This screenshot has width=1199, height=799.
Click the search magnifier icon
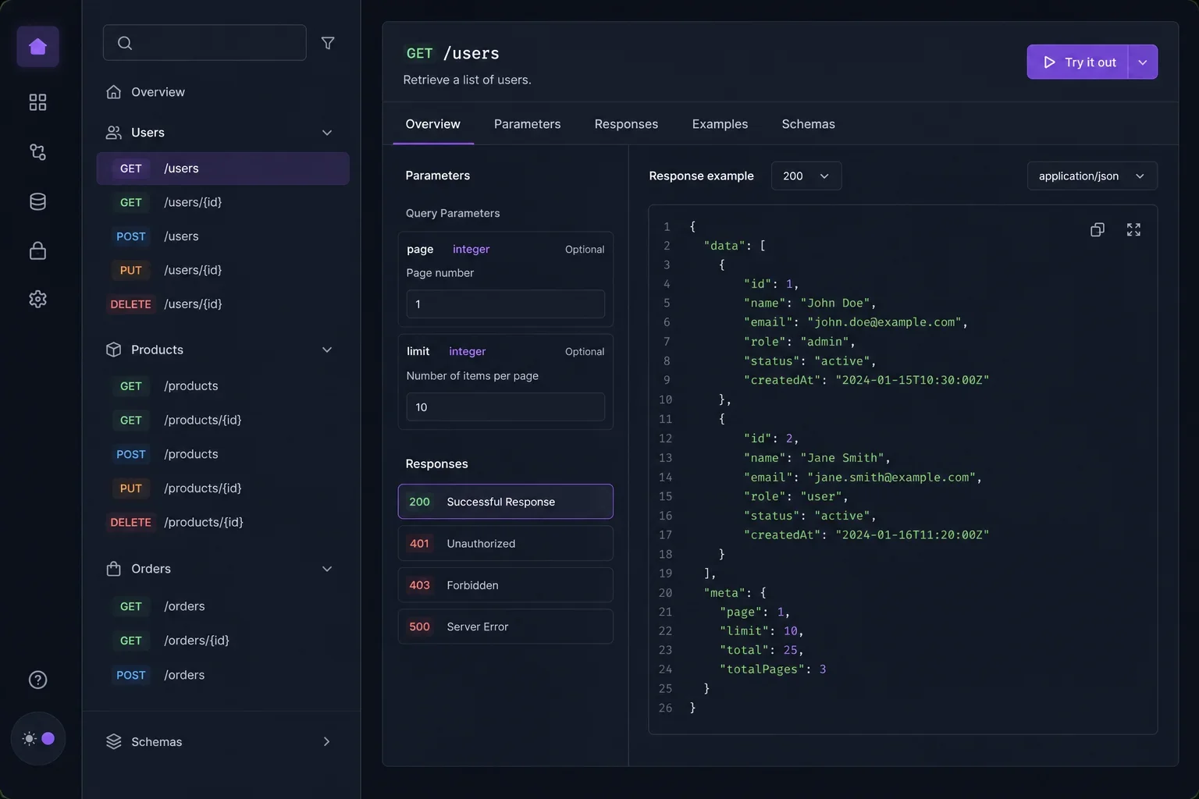(125, 43)
